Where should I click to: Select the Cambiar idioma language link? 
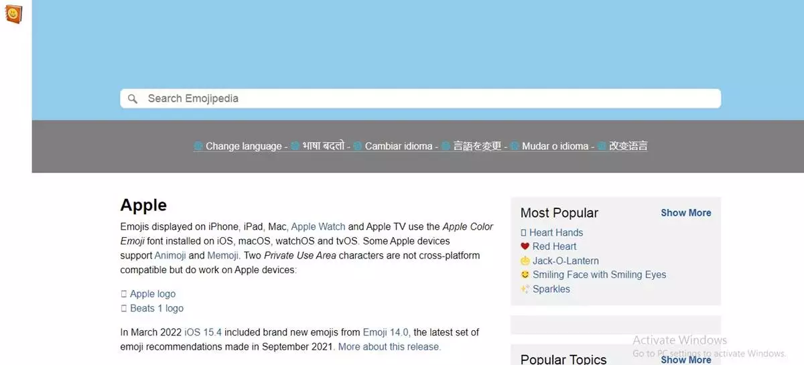point(399,146)
